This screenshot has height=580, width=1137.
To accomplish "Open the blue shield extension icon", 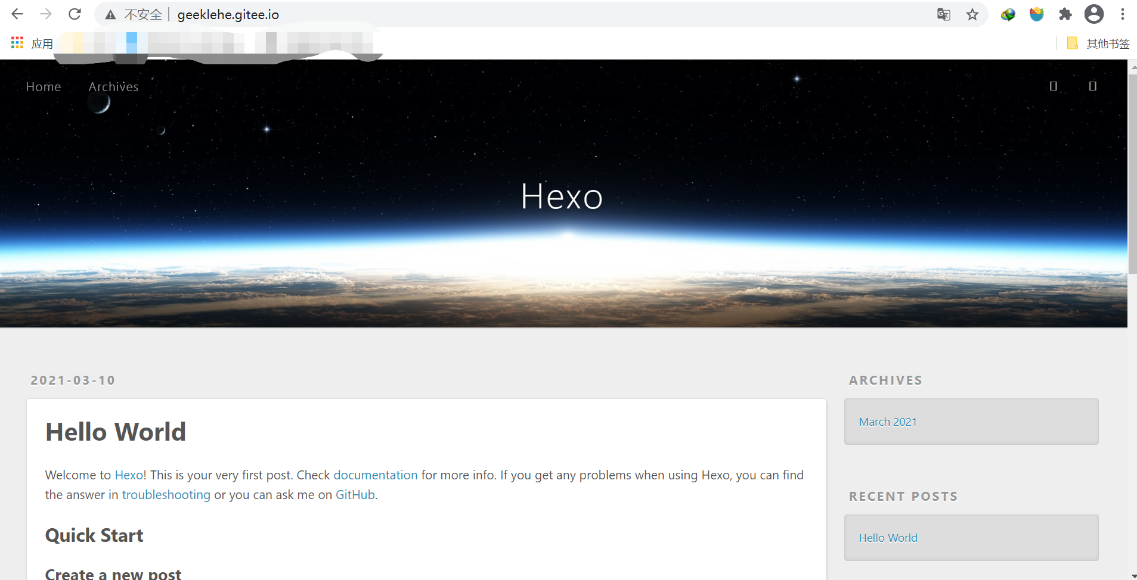I will pyautogui.click(x=1037, y=14).
